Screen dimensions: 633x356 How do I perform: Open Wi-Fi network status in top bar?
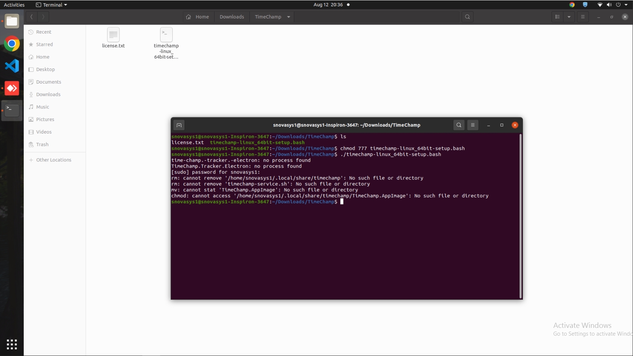coord(600,5)
